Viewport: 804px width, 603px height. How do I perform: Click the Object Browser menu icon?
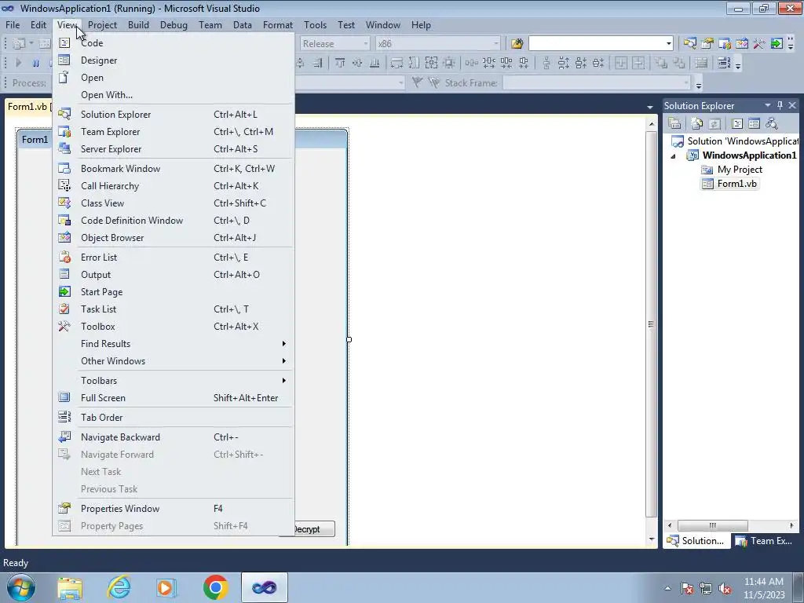[x=64, y=237]
